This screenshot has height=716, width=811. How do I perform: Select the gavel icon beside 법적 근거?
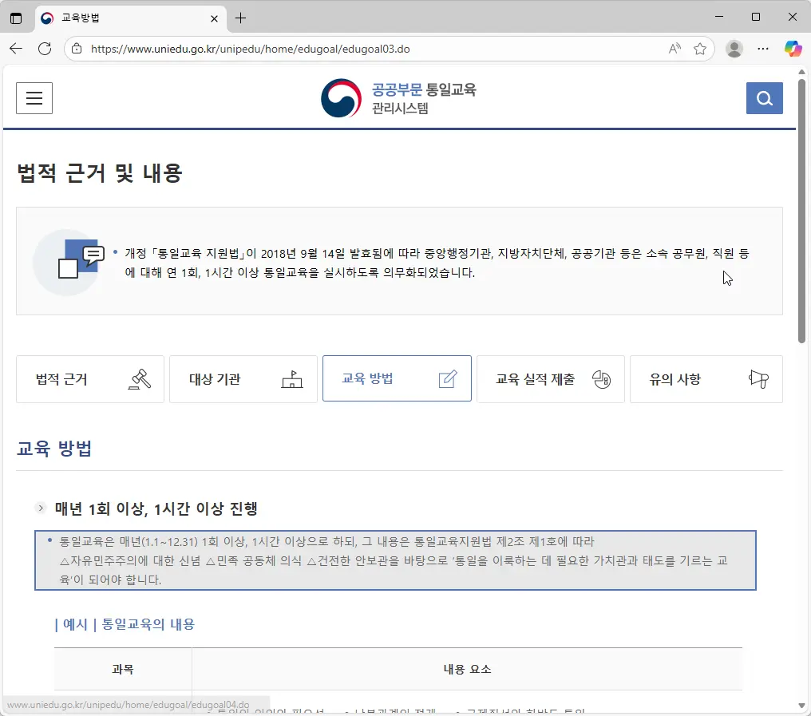click(140, 379)
